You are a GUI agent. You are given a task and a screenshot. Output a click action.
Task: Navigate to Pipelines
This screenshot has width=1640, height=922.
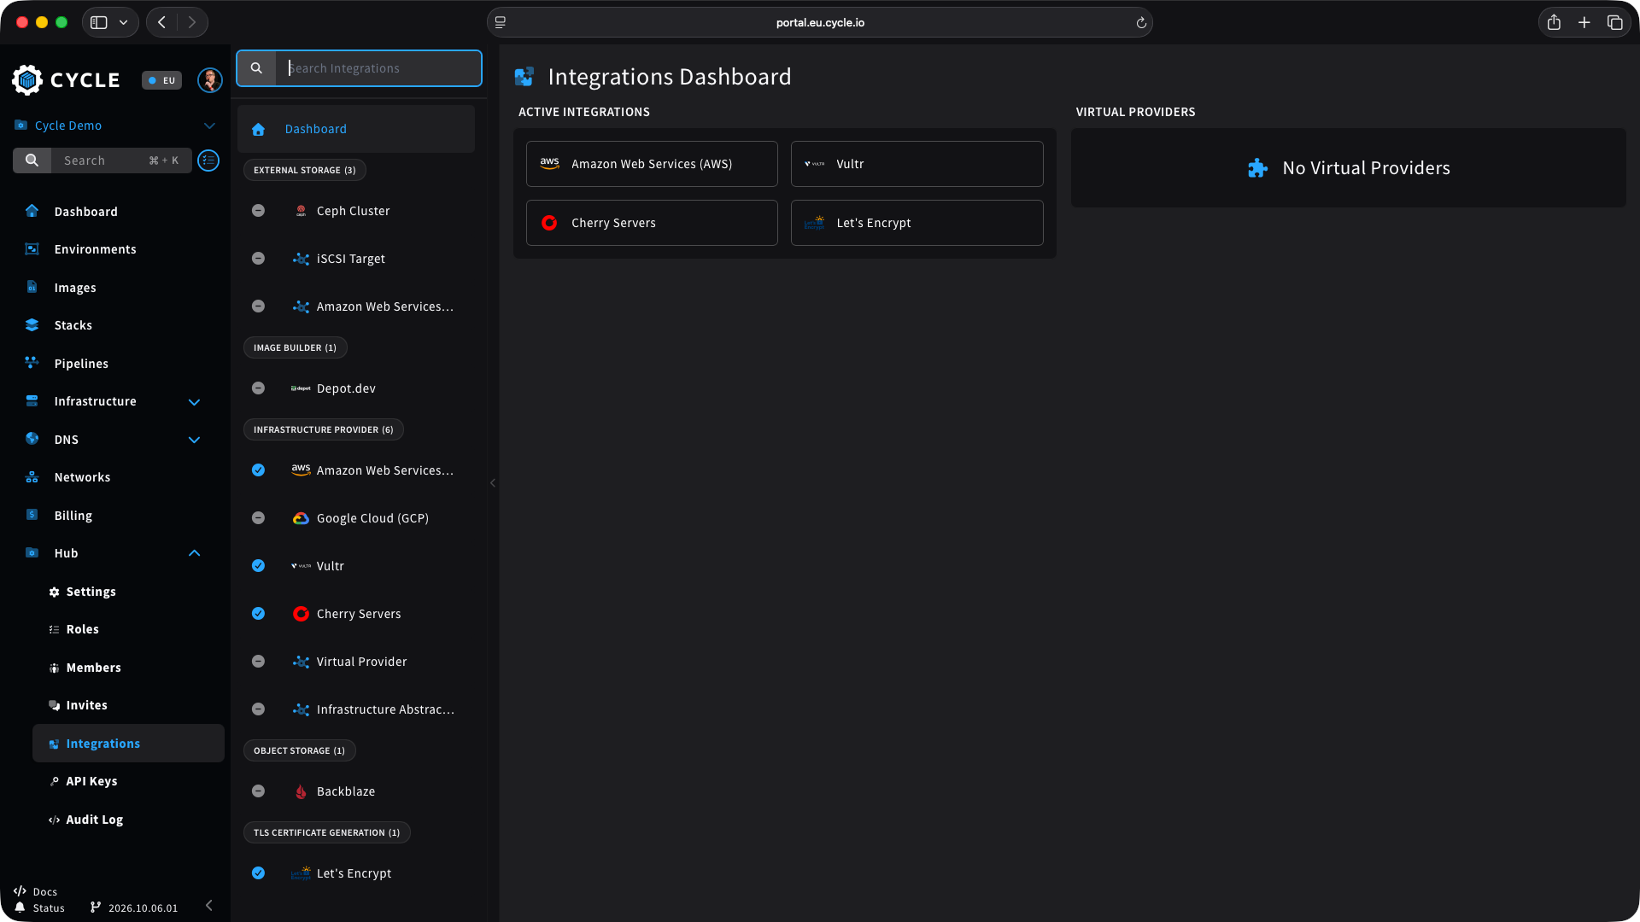pyautogui.click(x=81, y=364)
